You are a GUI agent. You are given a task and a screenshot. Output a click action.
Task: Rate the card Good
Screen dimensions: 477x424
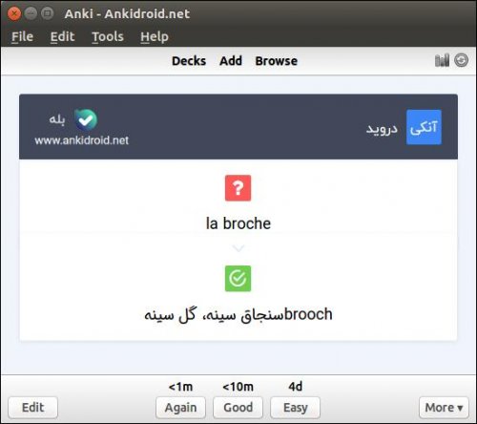click(x=238, y=407)
